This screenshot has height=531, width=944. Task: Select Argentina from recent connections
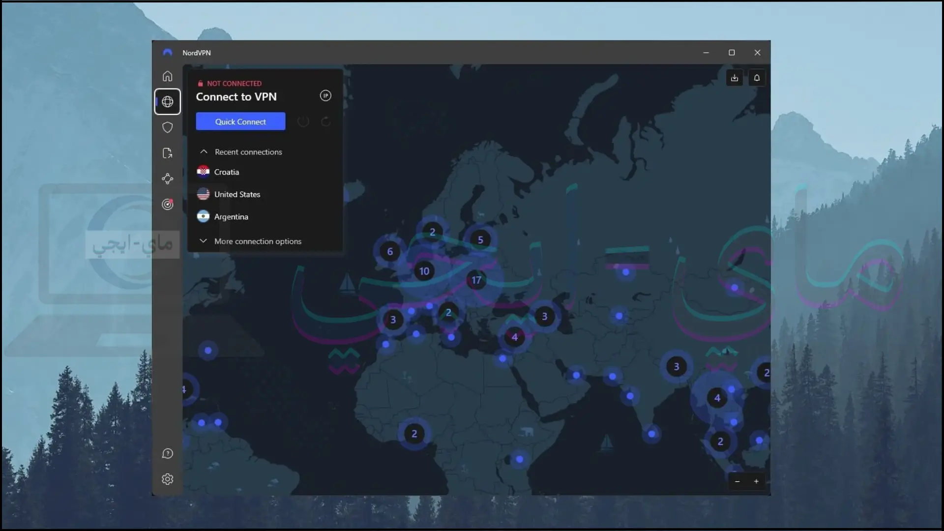pyautogui.click(x=232, y=216)
